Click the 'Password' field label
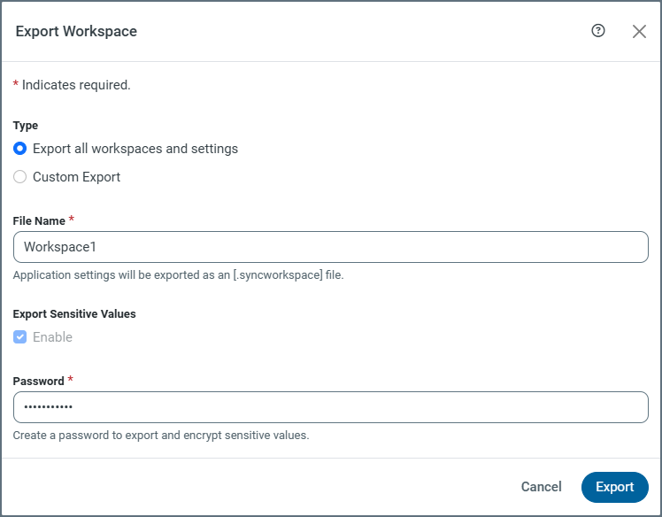662x517 pixels. [x=39, y=381]
